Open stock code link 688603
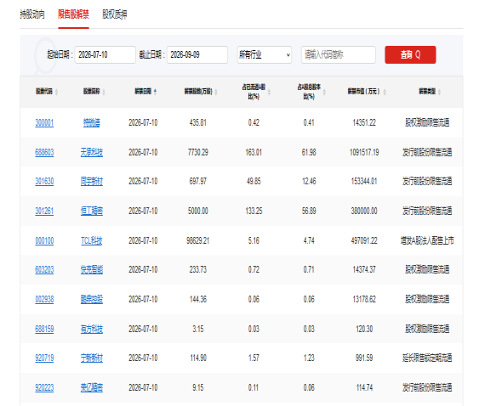479x406 pixels. click(44, 153)
